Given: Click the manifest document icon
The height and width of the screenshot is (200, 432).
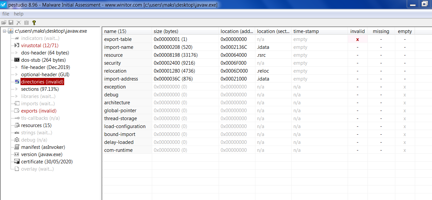Looking at the screenshot, I should coord(17,147).
